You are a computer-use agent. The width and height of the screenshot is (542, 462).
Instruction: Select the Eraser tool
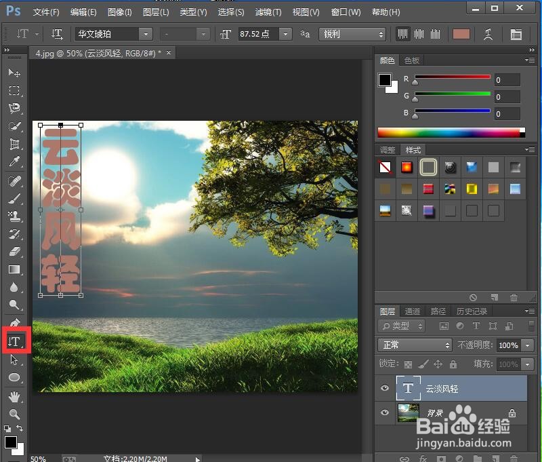(15, 250)
